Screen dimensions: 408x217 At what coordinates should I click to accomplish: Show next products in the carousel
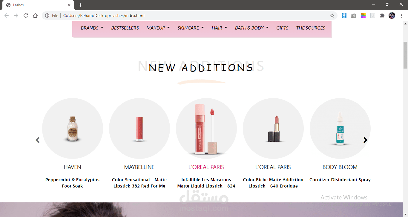365,140
